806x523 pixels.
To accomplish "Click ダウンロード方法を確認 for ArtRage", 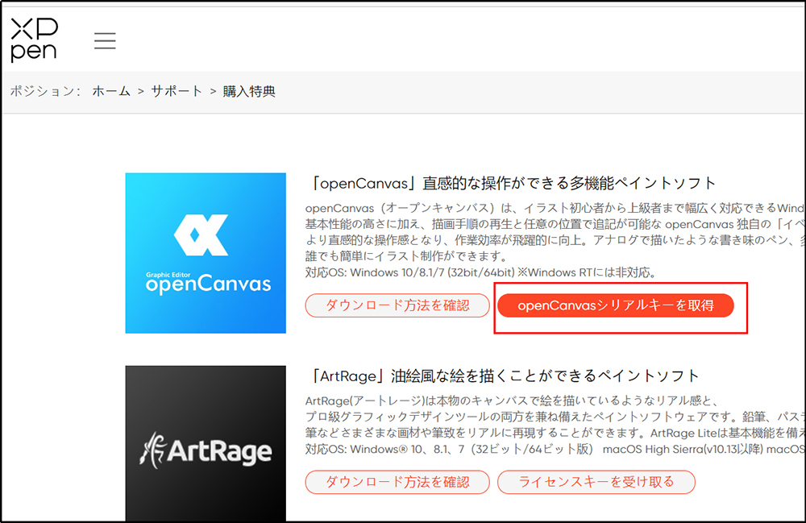I will tap(397, 482).
